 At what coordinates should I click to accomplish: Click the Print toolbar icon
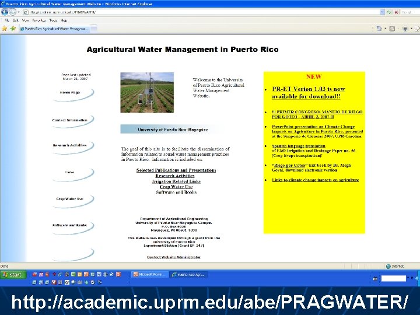pyautogui.click(x=405, y=29)
